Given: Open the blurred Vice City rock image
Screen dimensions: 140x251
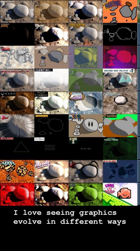Looking at the screenshot, I should click(51, 171).
